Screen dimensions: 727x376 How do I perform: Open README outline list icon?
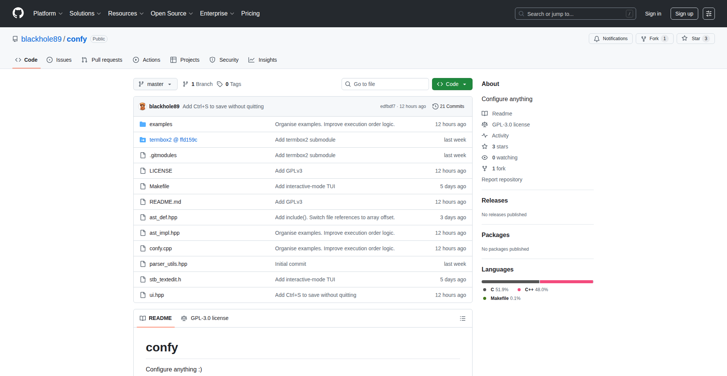coord(462,318)
